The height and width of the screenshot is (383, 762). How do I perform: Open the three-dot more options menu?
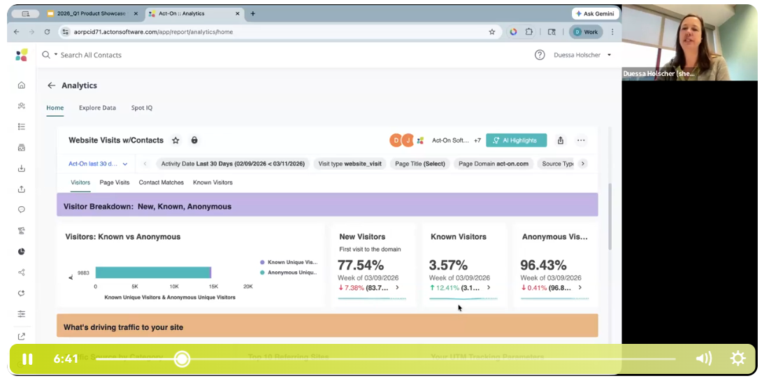click(x=581, y=140)
